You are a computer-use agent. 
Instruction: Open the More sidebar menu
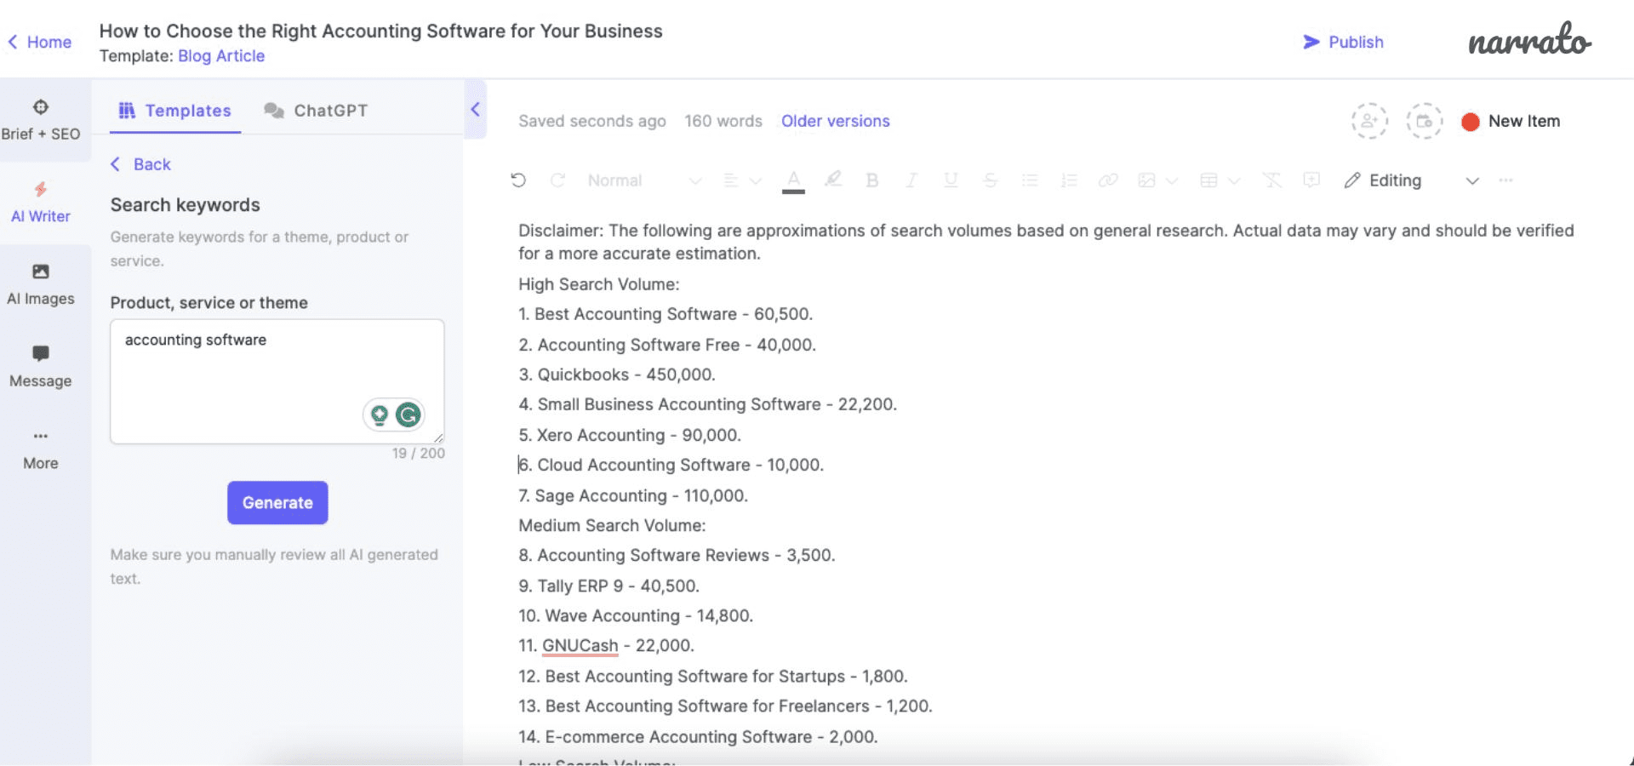click(x=41, y=450)
